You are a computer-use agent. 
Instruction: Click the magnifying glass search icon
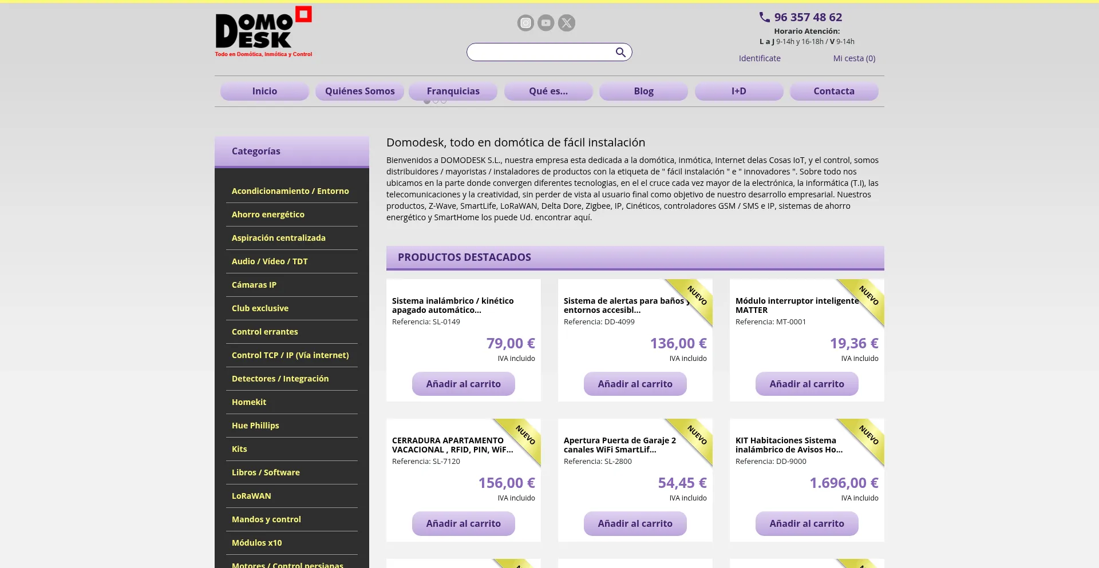620,53
